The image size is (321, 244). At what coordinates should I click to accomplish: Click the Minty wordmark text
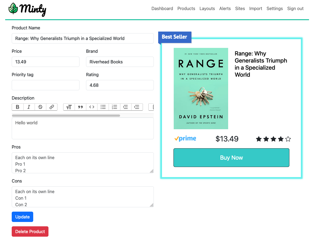point(33,10)
